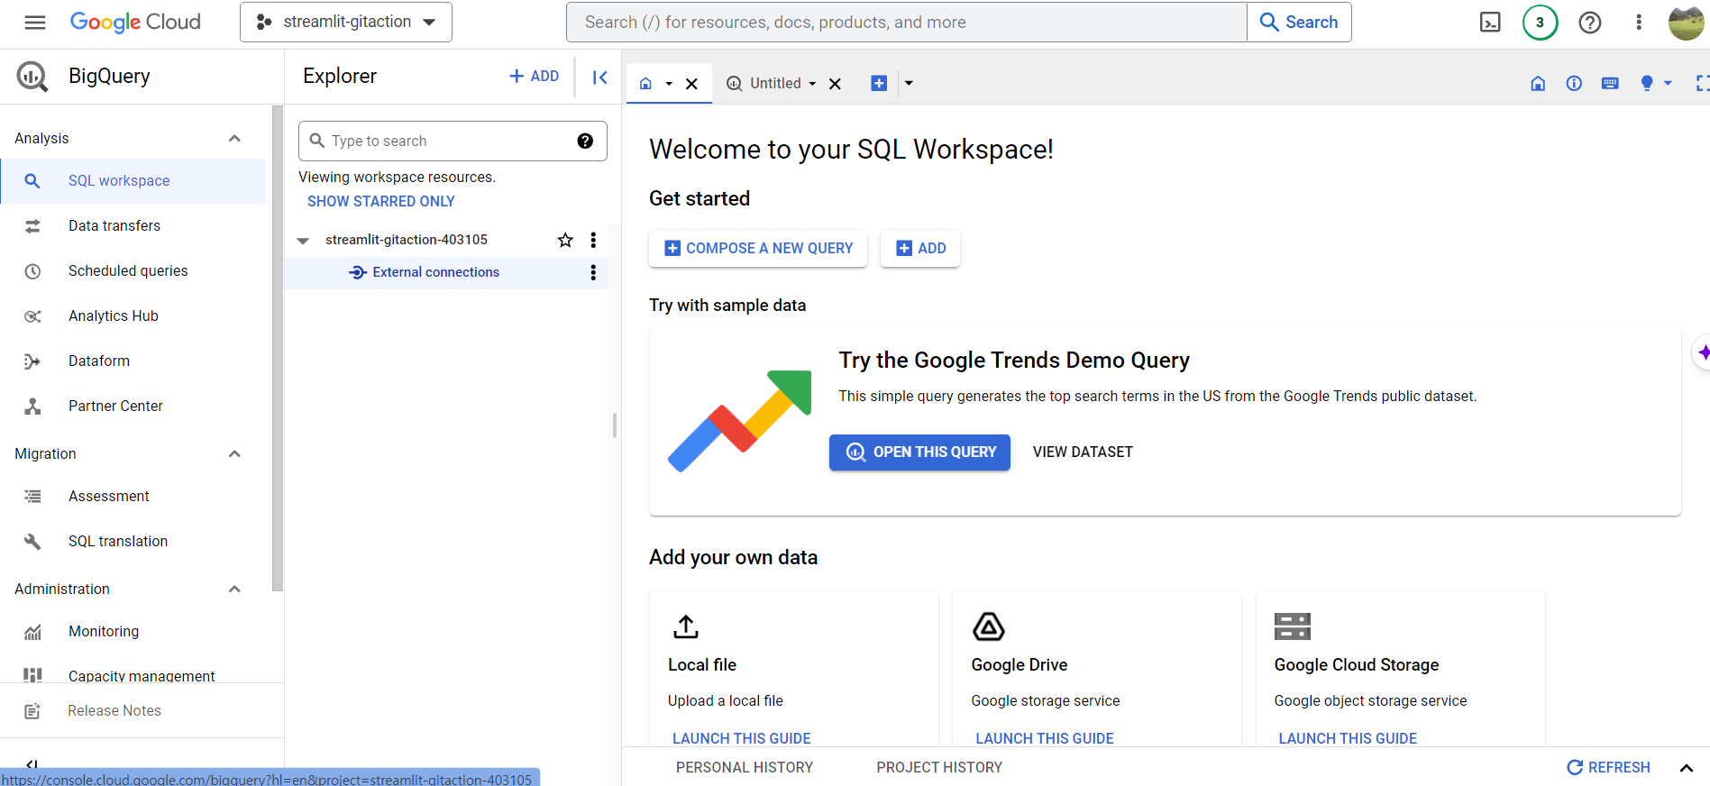1710x786 pixels.
Task: Collapse the Explorer panel arrow icon
Action: (x=599, y=78)
